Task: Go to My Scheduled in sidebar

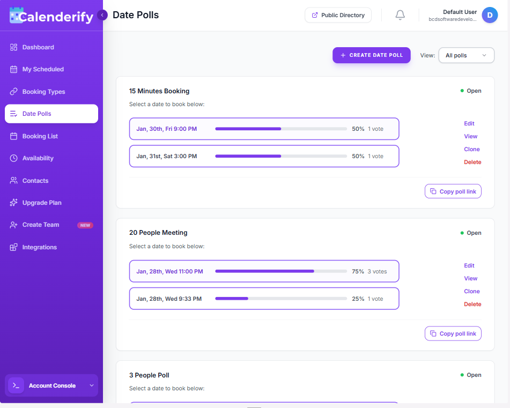Action: [x=43, y=69]
